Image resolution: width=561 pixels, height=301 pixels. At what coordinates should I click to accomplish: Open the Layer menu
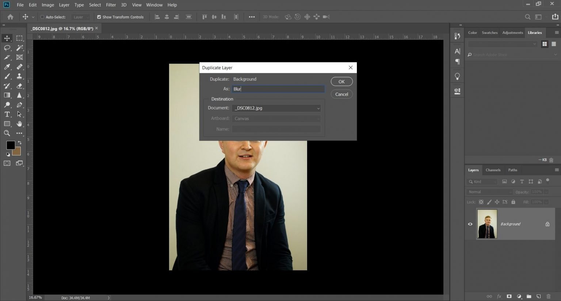tap(64, 5)
